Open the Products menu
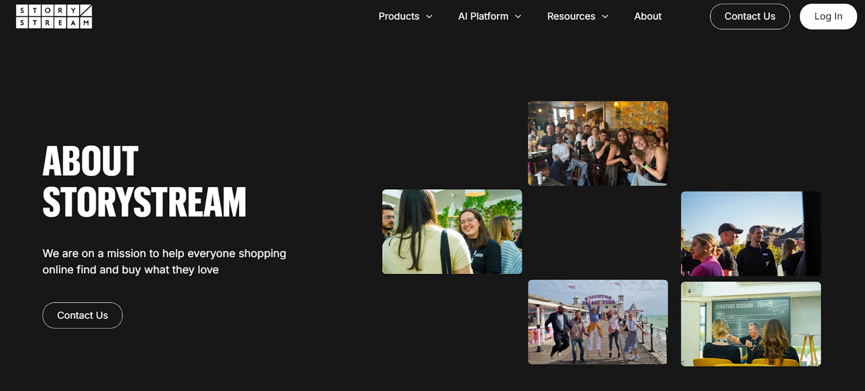 tap(399, 17)
